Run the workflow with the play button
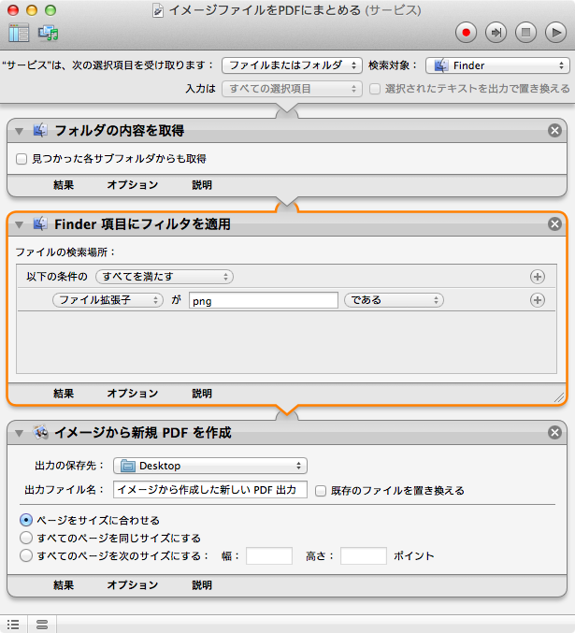 click(x=555, y=33)
